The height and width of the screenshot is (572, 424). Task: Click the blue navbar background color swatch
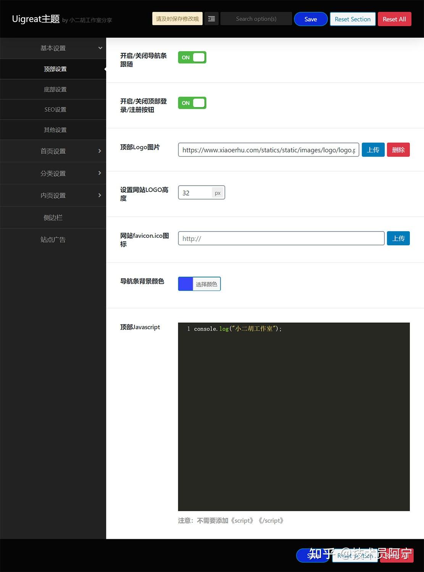tap(185, 284)
